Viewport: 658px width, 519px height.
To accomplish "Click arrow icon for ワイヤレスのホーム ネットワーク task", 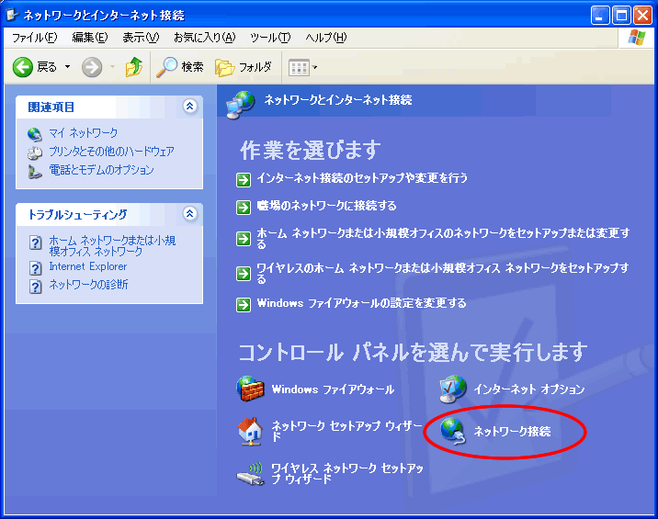I will [244, 274].
